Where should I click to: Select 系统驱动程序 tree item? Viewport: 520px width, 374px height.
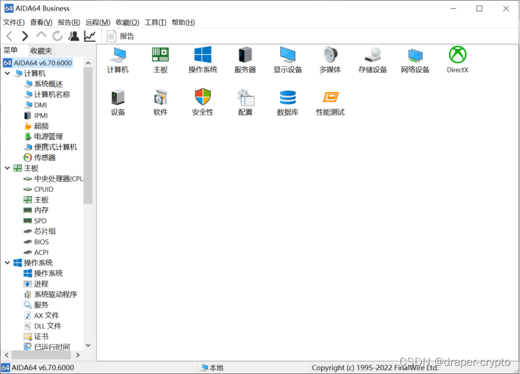click(x=51, y=295)
